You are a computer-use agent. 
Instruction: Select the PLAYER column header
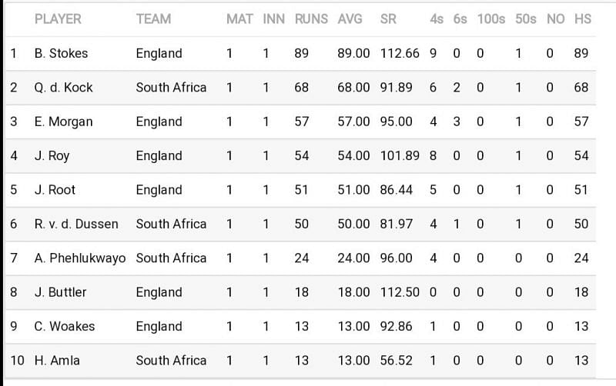tap(58, 18)
